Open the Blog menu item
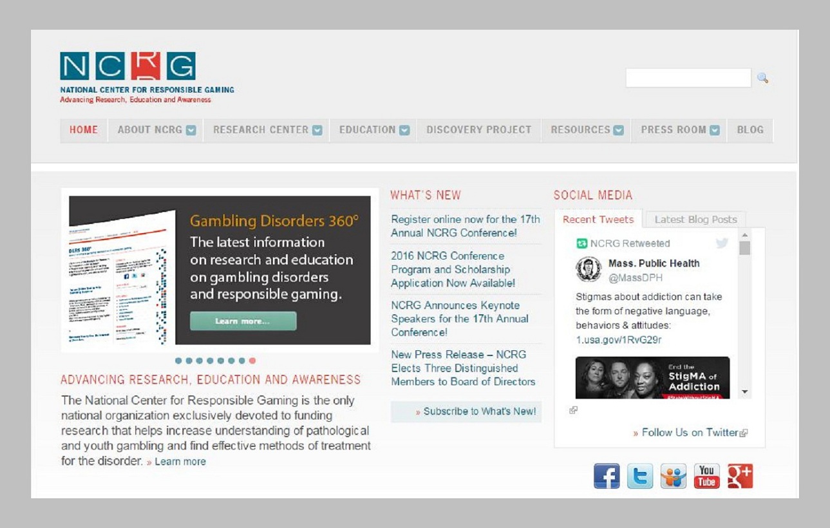Screen dimensions: 830x528 [750, 130]
